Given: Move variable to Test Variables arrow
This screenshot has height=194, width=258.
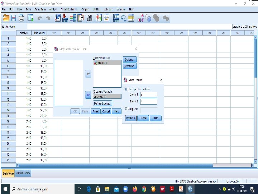Looking at the screenshot, I should point(88,74).
